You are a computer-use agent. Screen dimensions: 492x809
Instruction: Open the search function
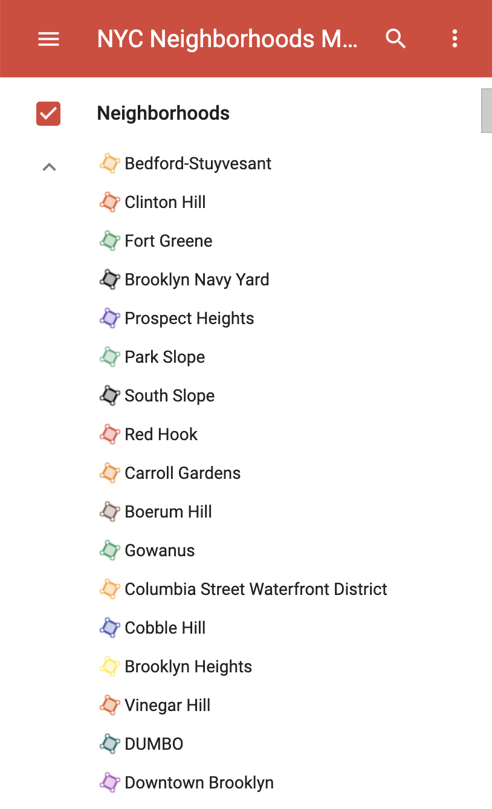click(x=395, y=38)
